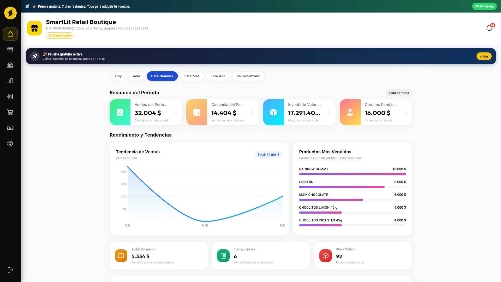The height and width of the screenshot is (282, 501).
Task: Open the Home dashboard sidebar icon
Action: 10,34
